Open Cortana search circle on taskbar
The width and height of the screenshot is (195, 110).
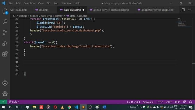pos(10,107)
